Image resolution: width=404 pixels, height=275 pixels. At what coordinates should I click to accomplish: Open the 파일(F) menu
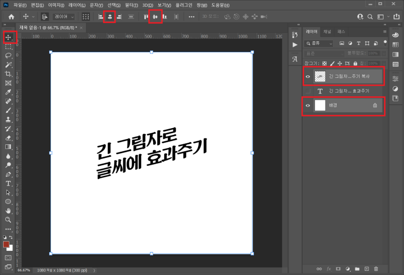coord(20,5)
